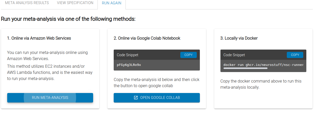Image resolution: width=321 pixels, height=116 pixels.
Task: Open the View Specification tab
Action: pyautogui.click(x=75, y=3)
